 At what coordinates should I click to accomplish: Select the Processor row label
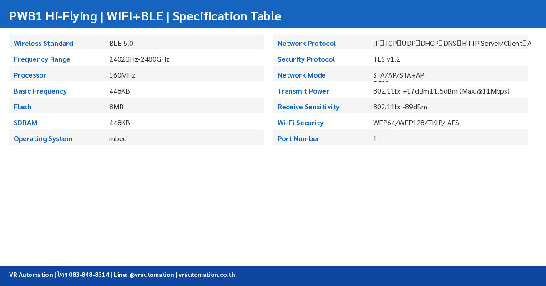pyautogui.click(x=30, y=75)
